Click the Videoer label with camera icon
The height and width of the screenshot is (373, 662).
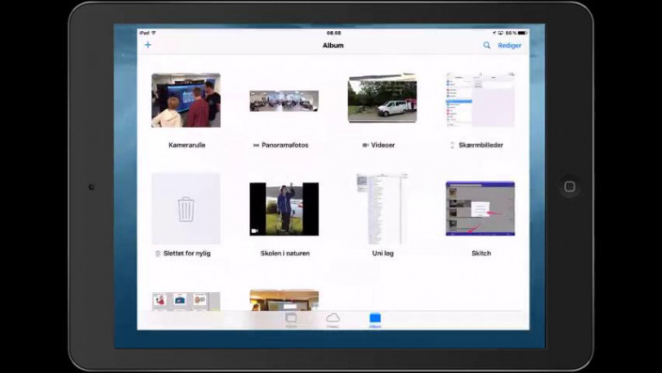pos(379,145)
